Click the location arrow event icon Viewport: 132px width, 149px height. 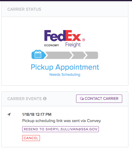[x=9, y=114]
